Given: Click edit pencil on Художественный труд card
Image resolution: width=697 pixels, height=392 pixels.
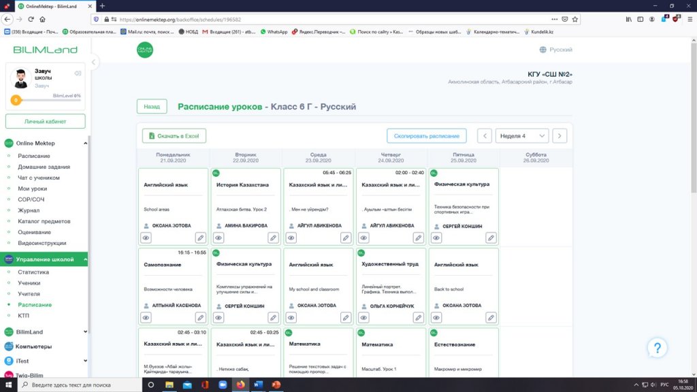Looking at the screenshot, I should pyautogui.click(x=419, y=317).
